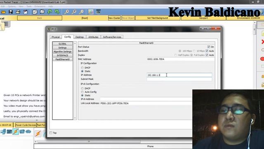Viewport: 264px width, 149px height.
Task: Click the New Cluster button
Action: [x=114, y=18]
